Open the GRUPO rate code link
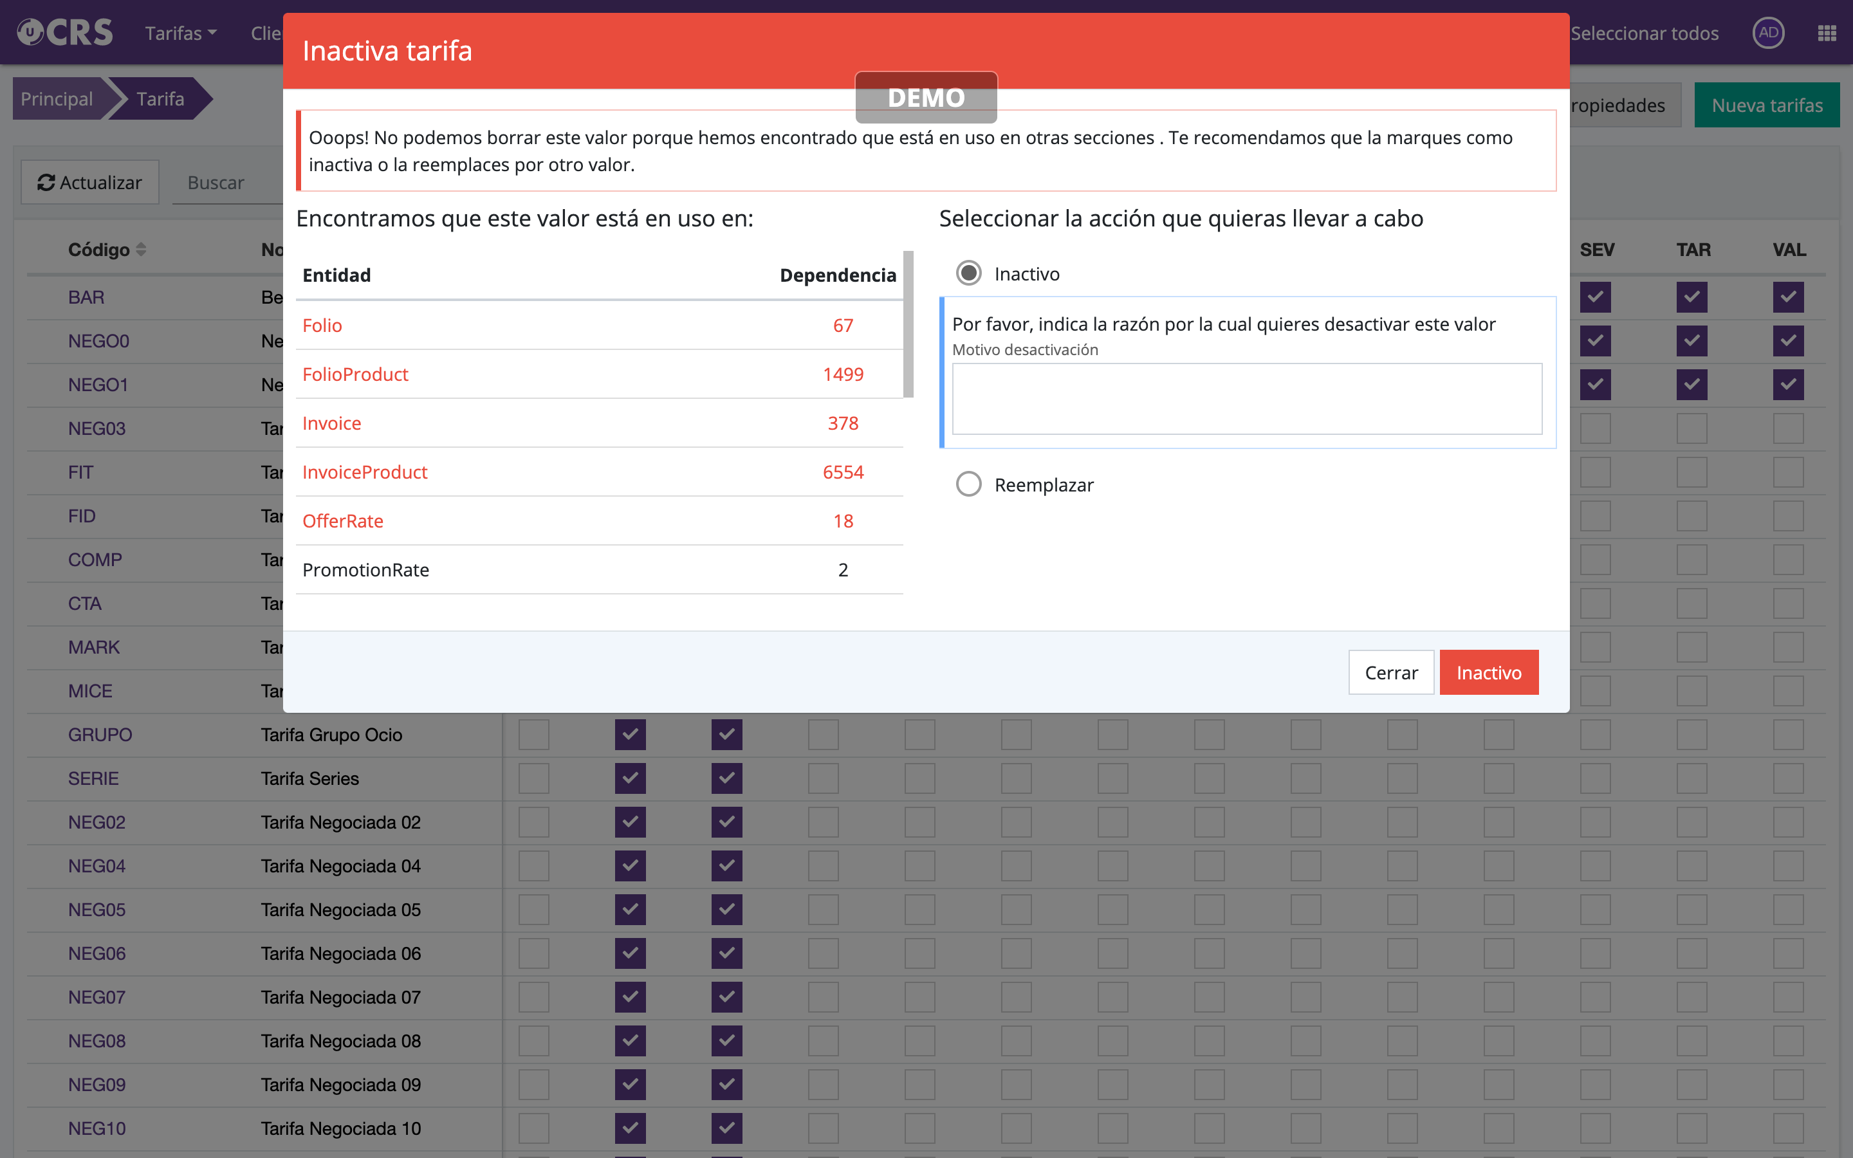This screenshot has height=1158, width=1853. tap(100, 735)
